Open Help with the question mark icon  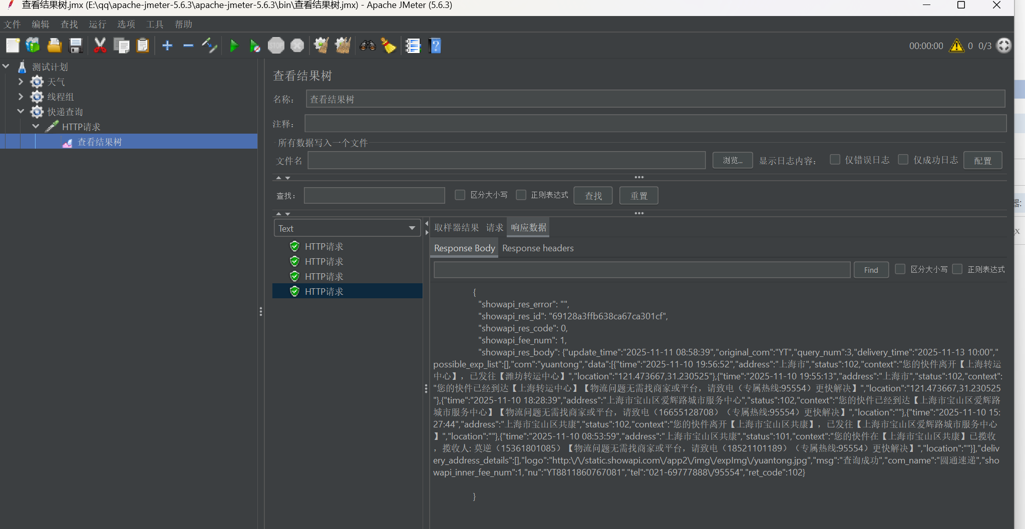tap(435, 46)
